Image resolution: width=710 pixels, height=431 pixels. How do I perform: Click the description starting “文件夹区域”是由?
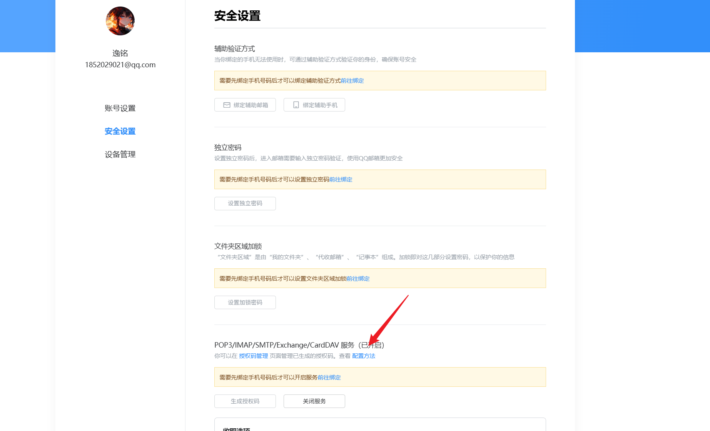[x=366, y=257]
